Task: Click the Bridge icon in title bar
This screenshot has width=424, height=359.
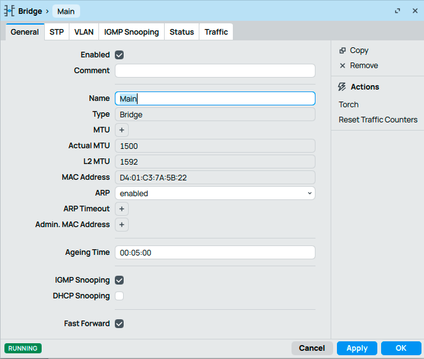Action: pos(10,11)
